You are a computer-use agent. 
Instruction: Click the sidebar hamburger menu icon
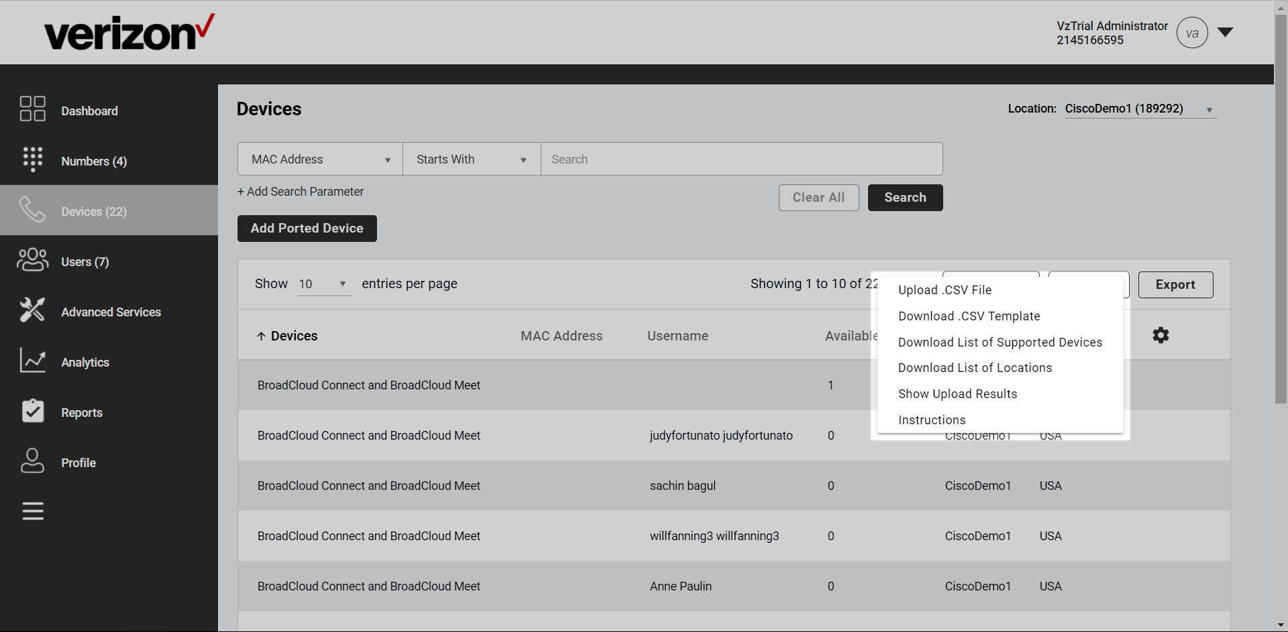pos(32,511)
